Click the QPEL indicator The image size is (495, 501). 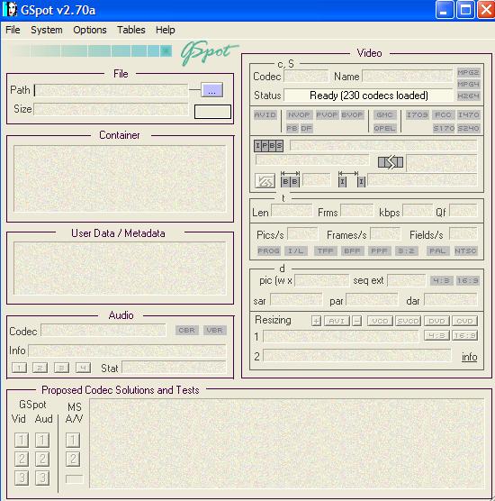click(x=384, y=128)
